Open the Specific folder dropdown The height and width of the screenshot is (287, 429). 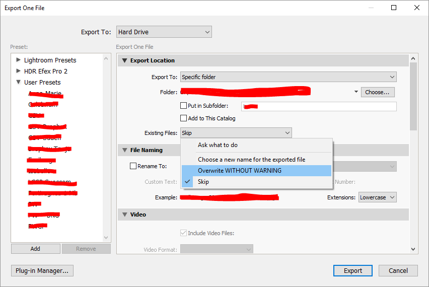click(x=288, y=77)
